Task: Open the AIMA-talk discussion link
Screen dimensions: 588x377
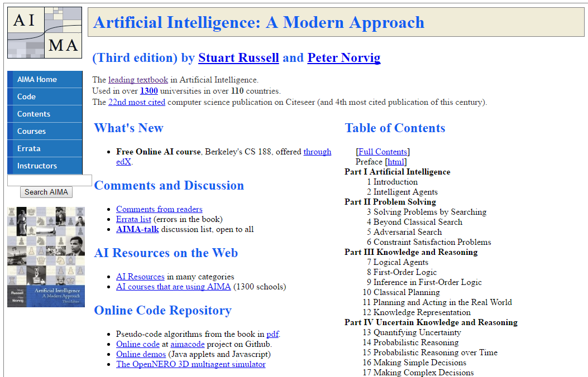Action: click(x=137, y=230)
